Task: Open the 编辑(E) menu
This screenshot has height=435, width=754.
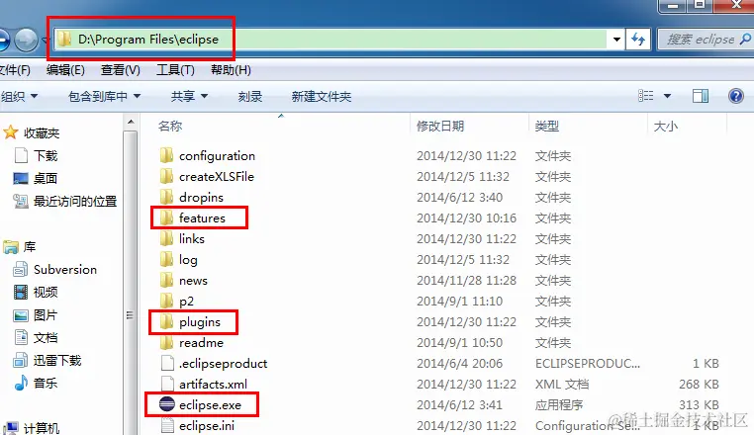Action: coord(65,70)
